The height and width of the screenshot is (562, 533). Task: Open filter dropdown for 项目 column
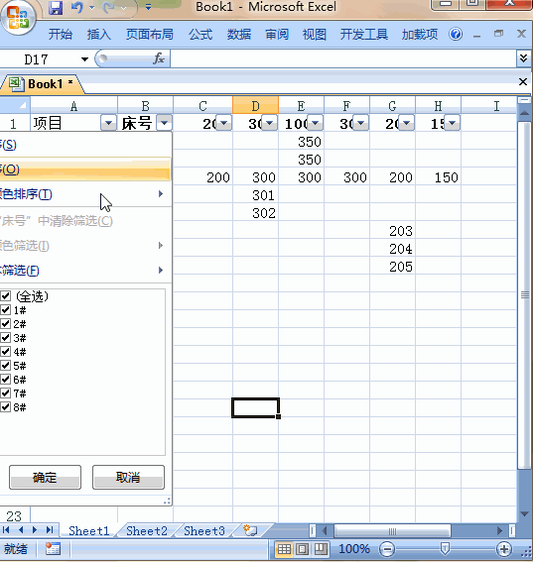point(108,123)
